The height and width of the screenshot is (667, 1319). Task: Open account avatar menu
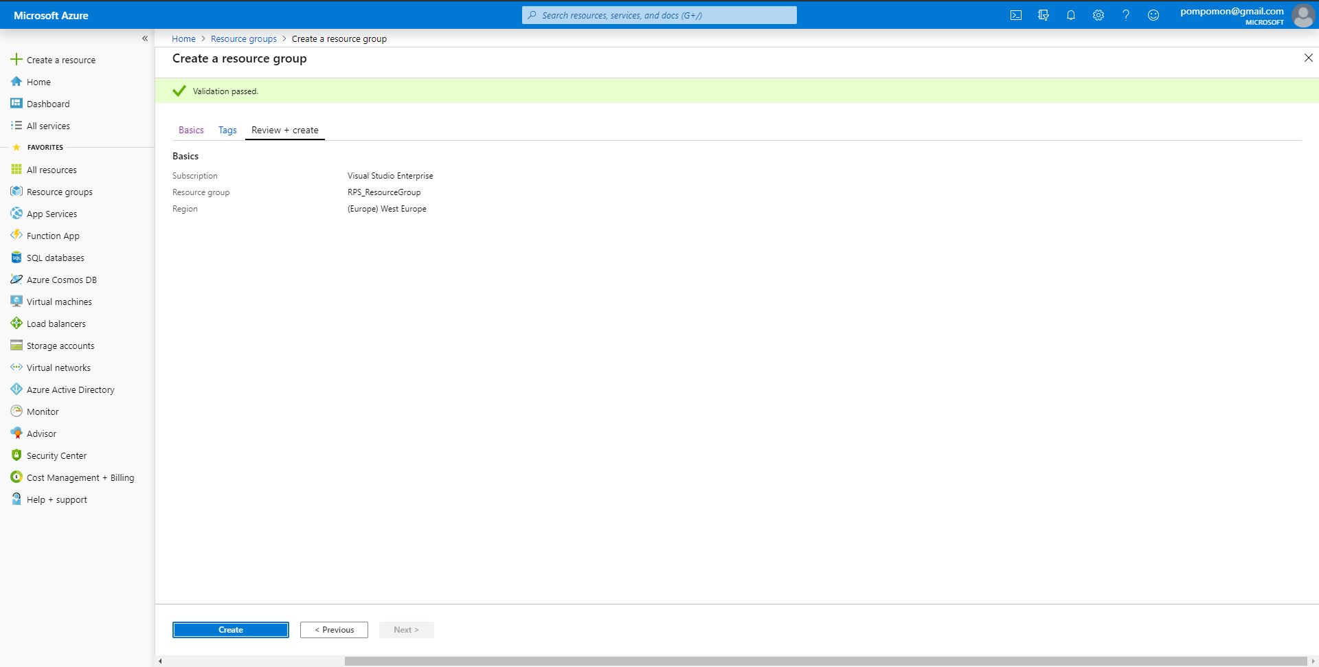click(x=1303, y=15)
